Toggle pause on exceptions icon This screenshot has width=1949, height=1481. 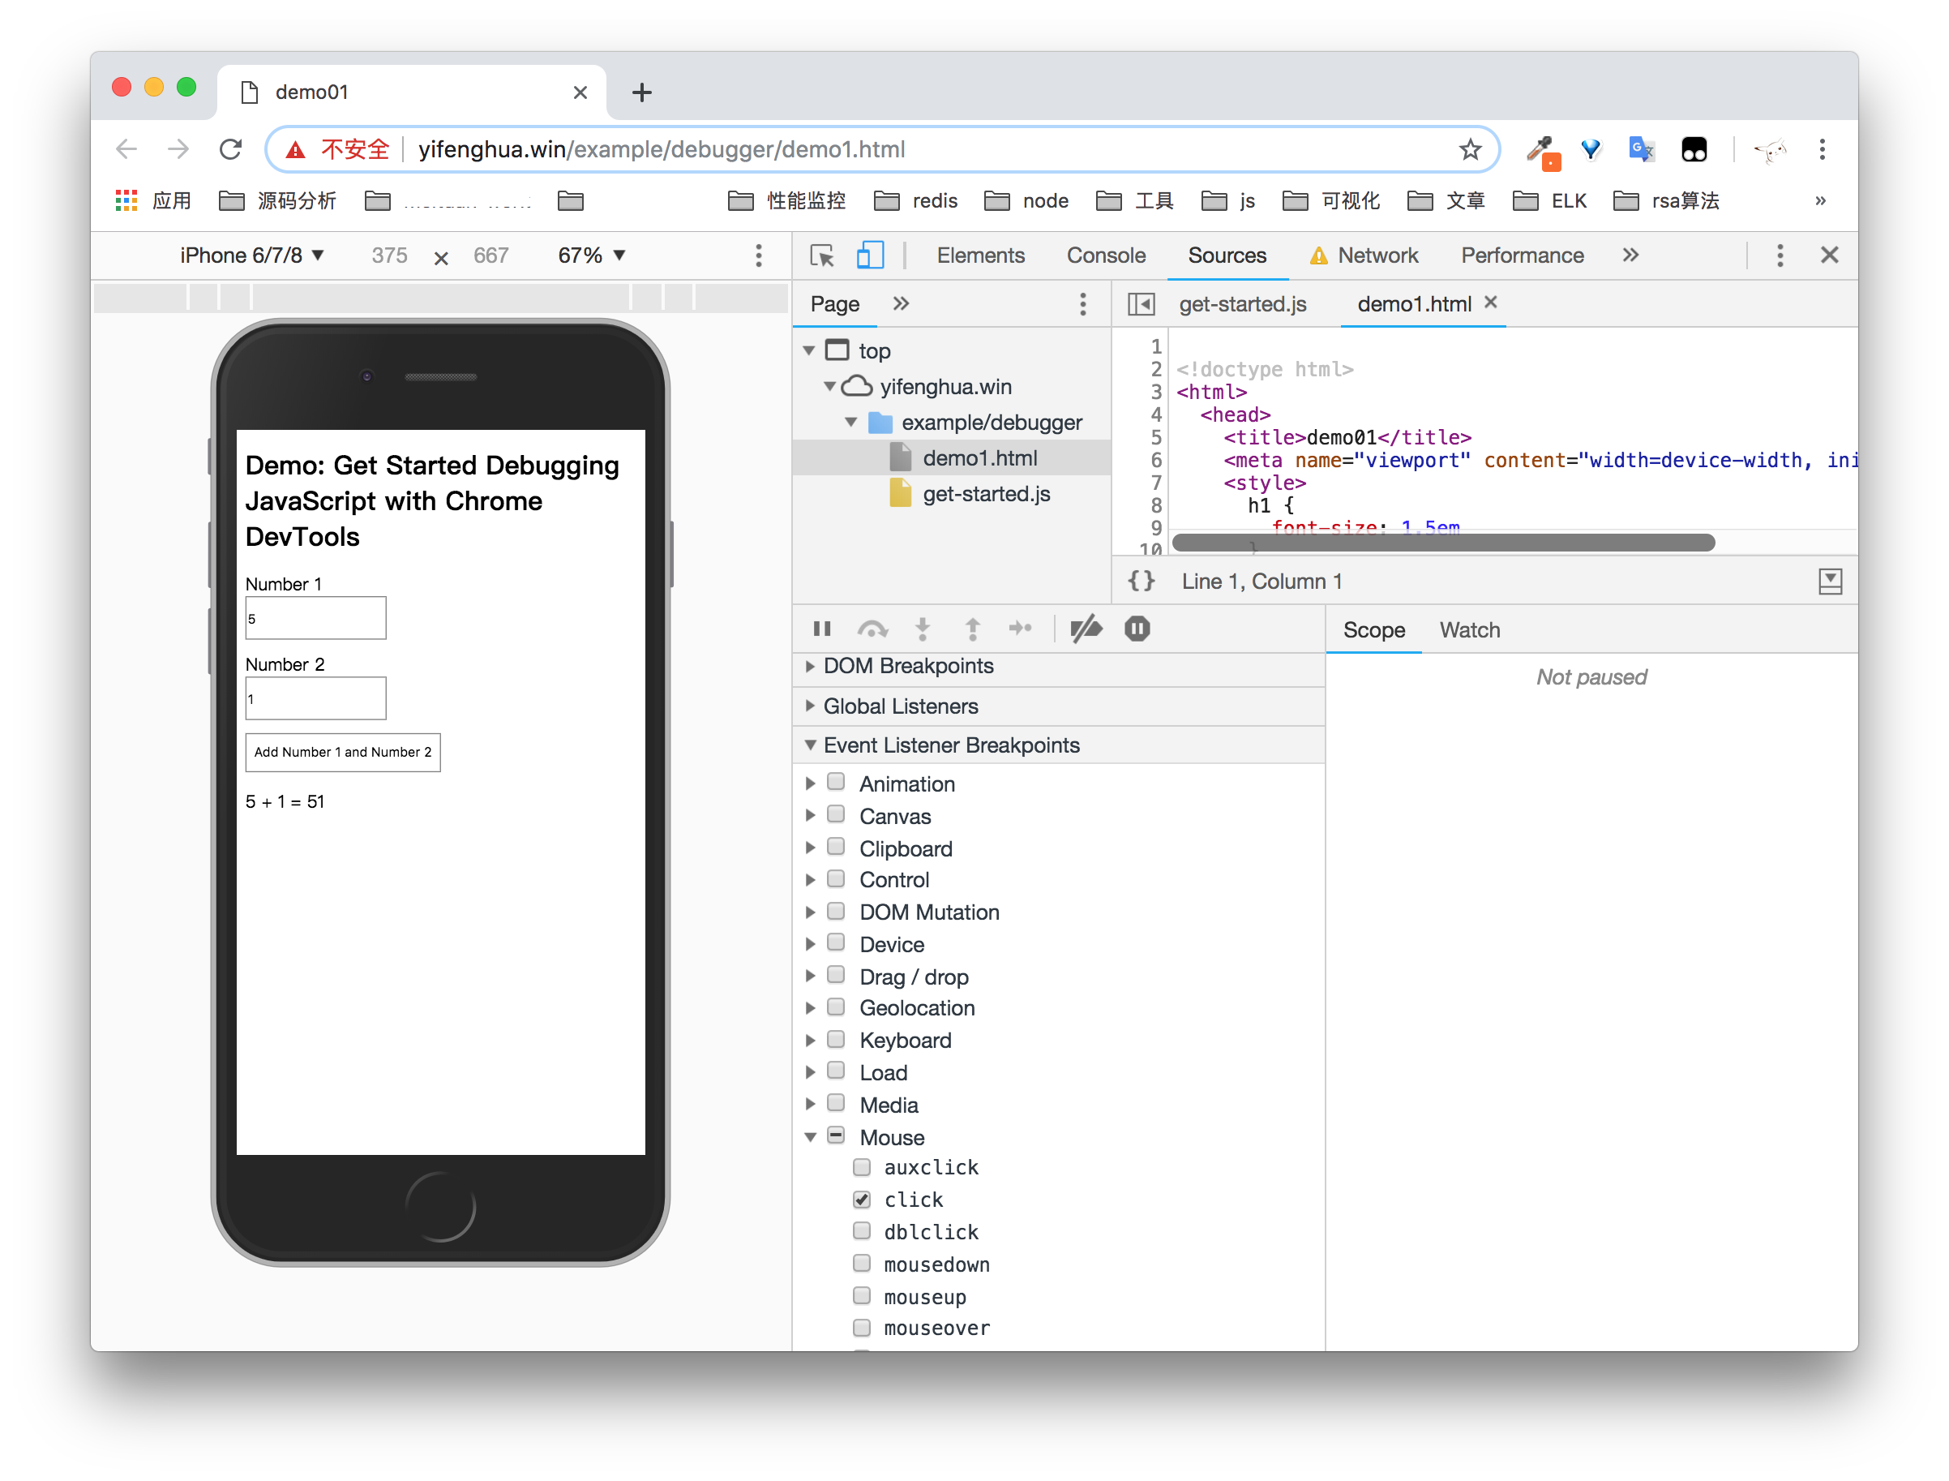[x=1137, y=629]
